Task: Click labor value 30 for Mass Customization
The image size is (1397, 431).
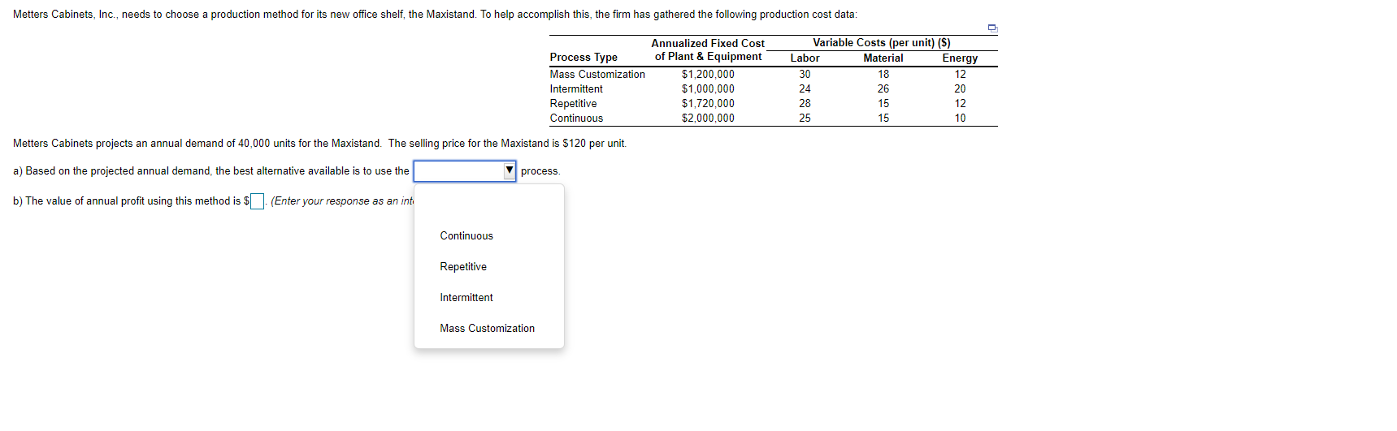Action: pos(805,74)
